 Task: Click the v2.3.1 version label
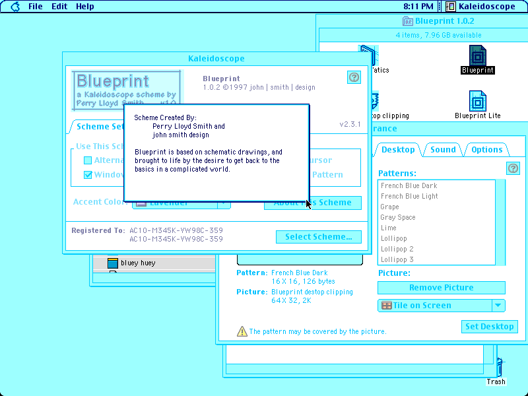click(350, 124)
